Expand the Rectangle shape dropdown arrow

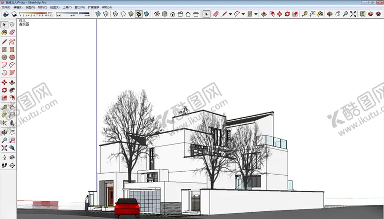click(256, 14)
